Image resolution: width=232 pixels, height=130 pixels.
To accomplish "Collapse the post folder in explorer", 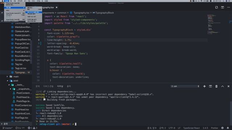I will pos(16,81).
